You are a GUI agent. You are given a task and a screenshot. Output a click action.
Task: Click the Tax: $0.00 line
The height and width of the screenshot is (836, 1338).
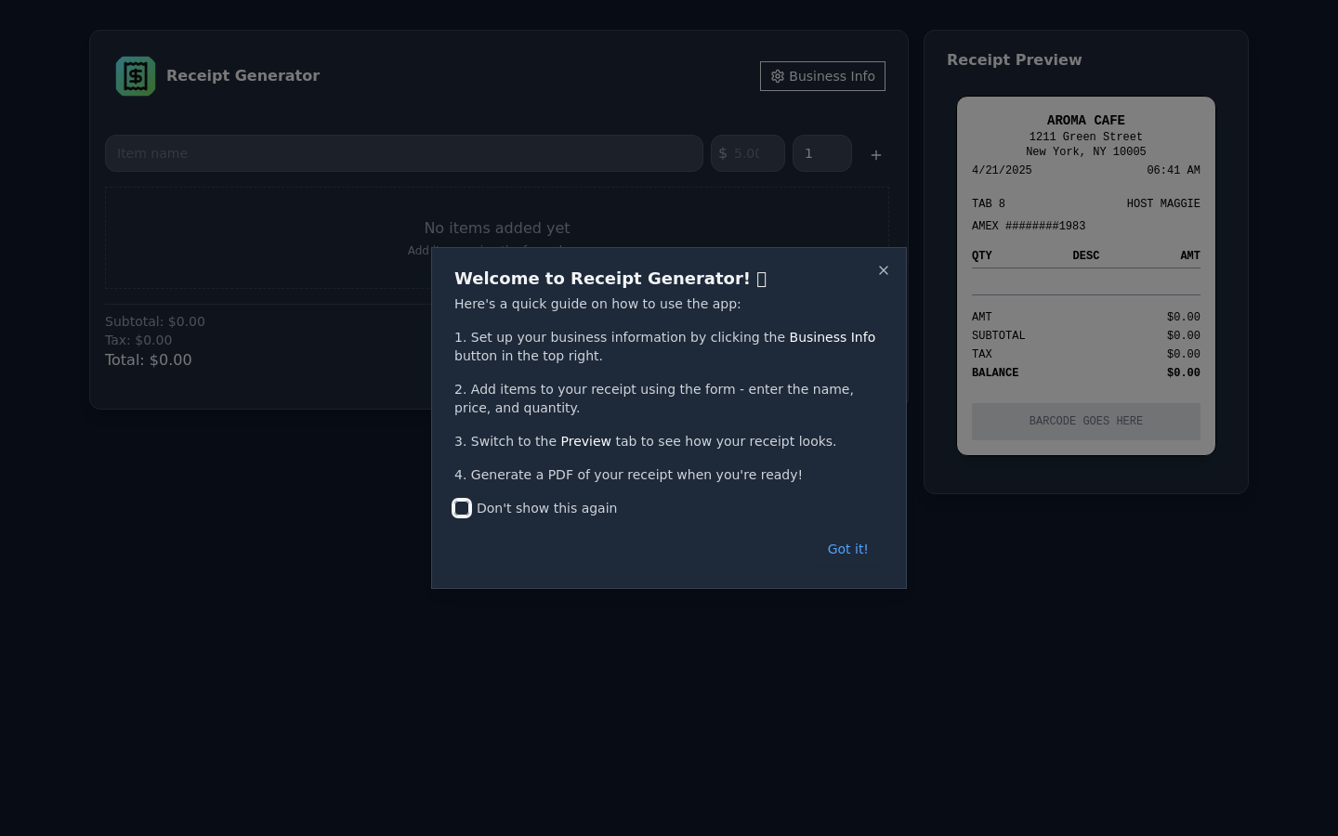pos(138,340)
